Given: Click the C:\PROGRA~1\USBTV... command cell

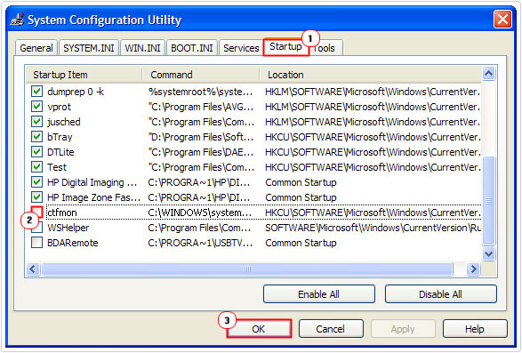Looking at the screenshot, I should point(200,243).
